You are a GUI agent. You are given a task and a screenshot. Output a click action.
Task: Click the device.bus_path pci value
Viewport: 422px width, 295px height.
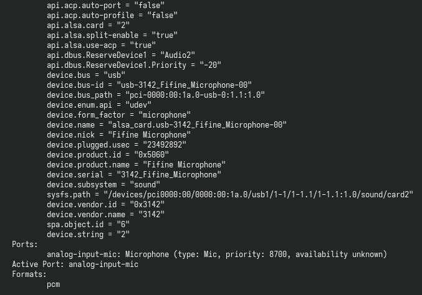coord(195,95)
